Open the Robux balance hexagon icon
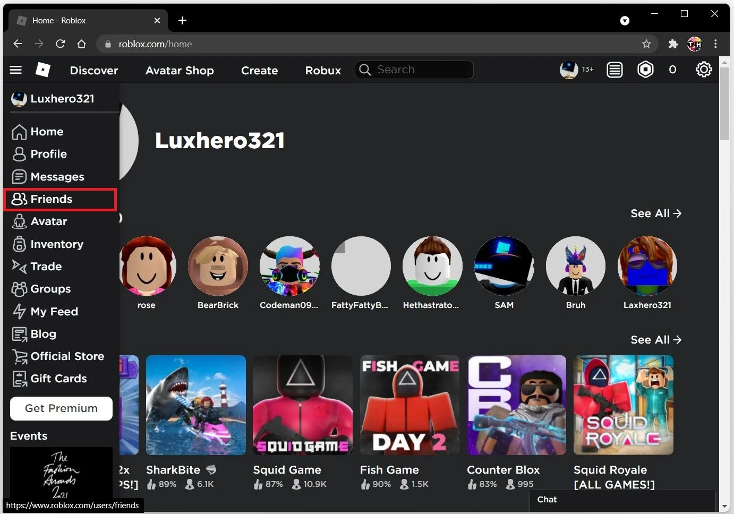The image size is (734, 514). 645,70
